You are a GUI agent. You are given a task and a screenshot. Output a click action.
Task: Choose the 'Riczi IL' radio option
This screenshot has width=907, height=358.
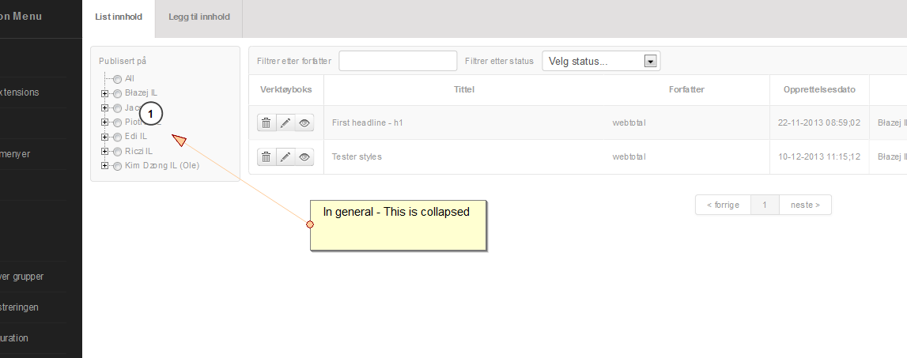(117, 151)
